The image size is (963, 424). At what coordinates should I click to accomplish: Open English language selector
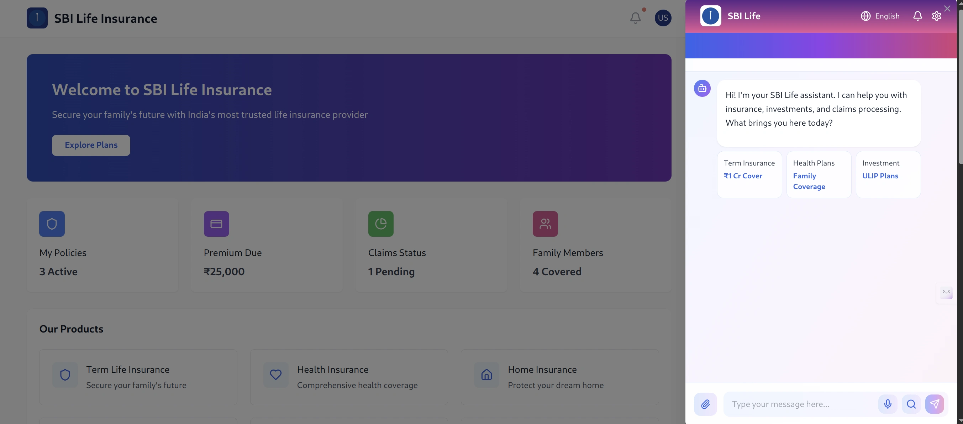coord(880,16)
